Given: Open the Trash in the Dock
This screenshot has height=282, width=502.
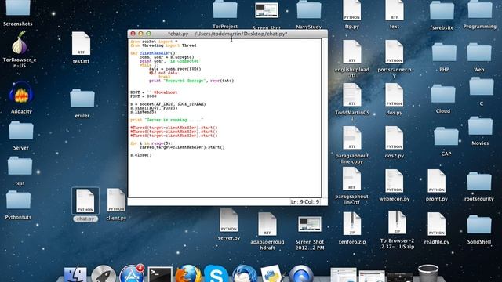Looking at the screenshot, I should [428, 274].
